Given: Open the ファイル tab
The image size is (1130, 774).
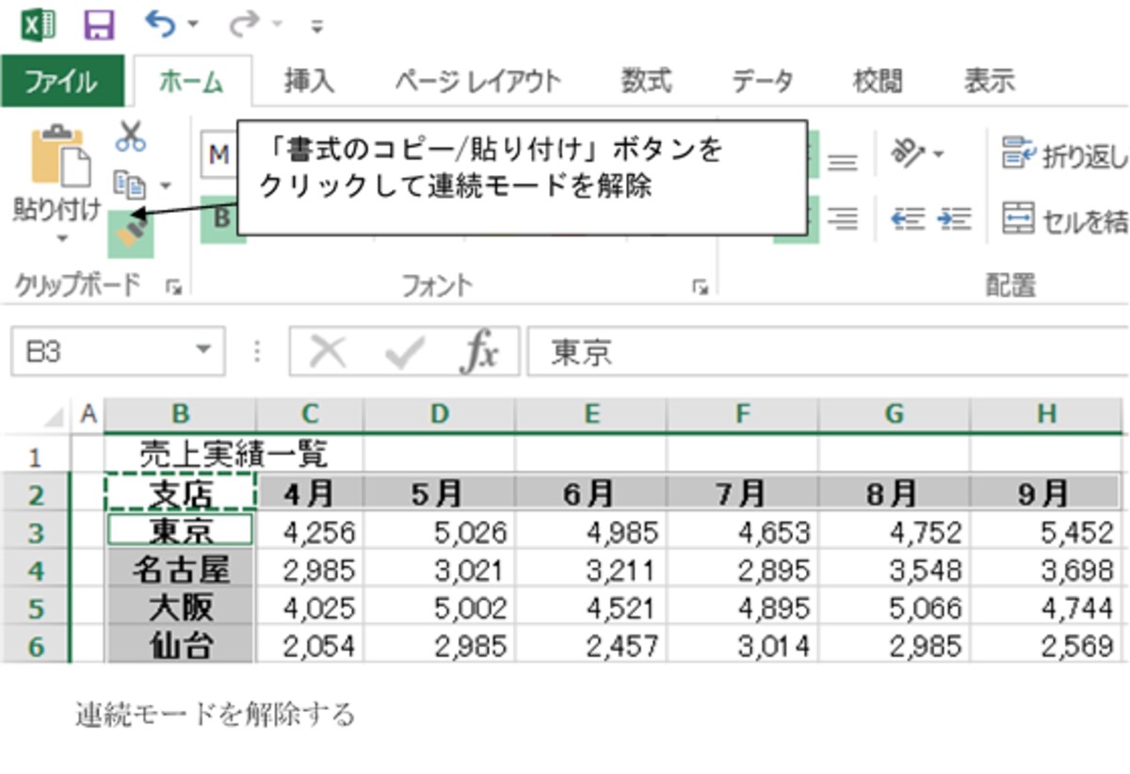Looking at the screenshot, I should (x=61, y=81).
